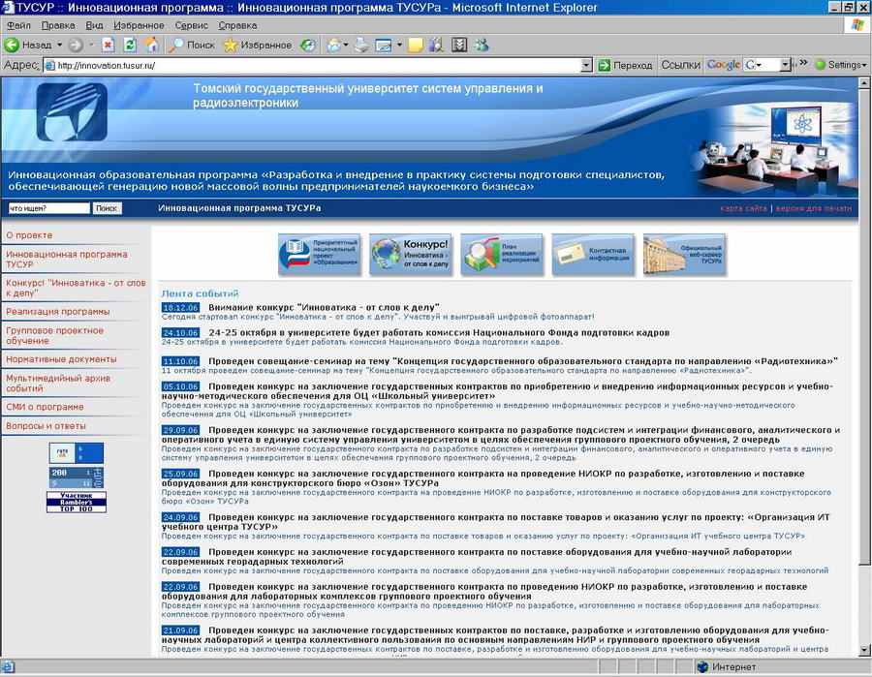The height and width of the screenshot is (677, 872).
Task: Open the 'Официальный веб-сервер ТУСУРа' banner
Action: pos(685,255)
